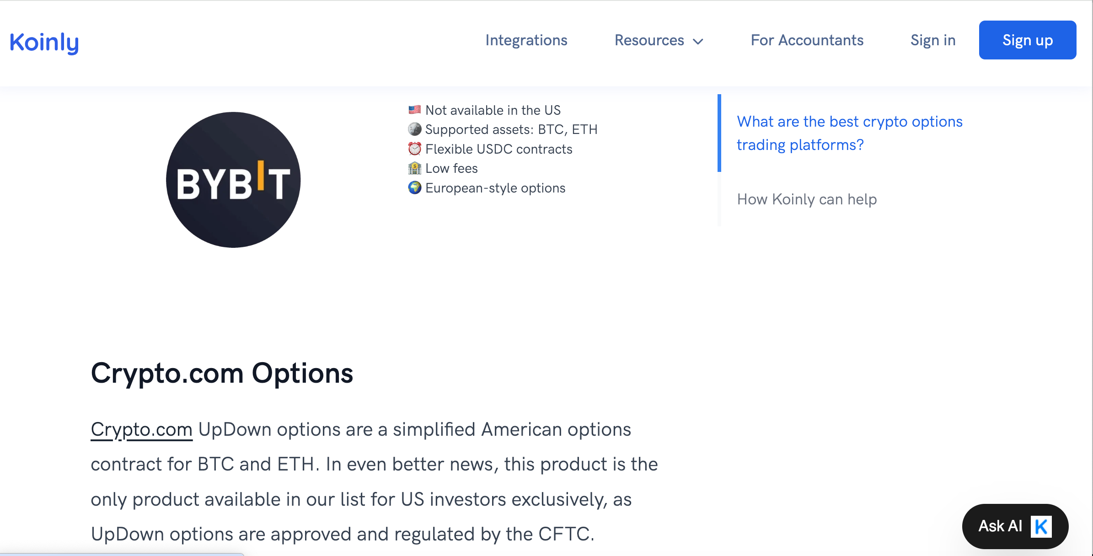Follow the Crypto.com hyperlink
The image size is (1093, 556).
pyautogui.click(x=142, y=429)
